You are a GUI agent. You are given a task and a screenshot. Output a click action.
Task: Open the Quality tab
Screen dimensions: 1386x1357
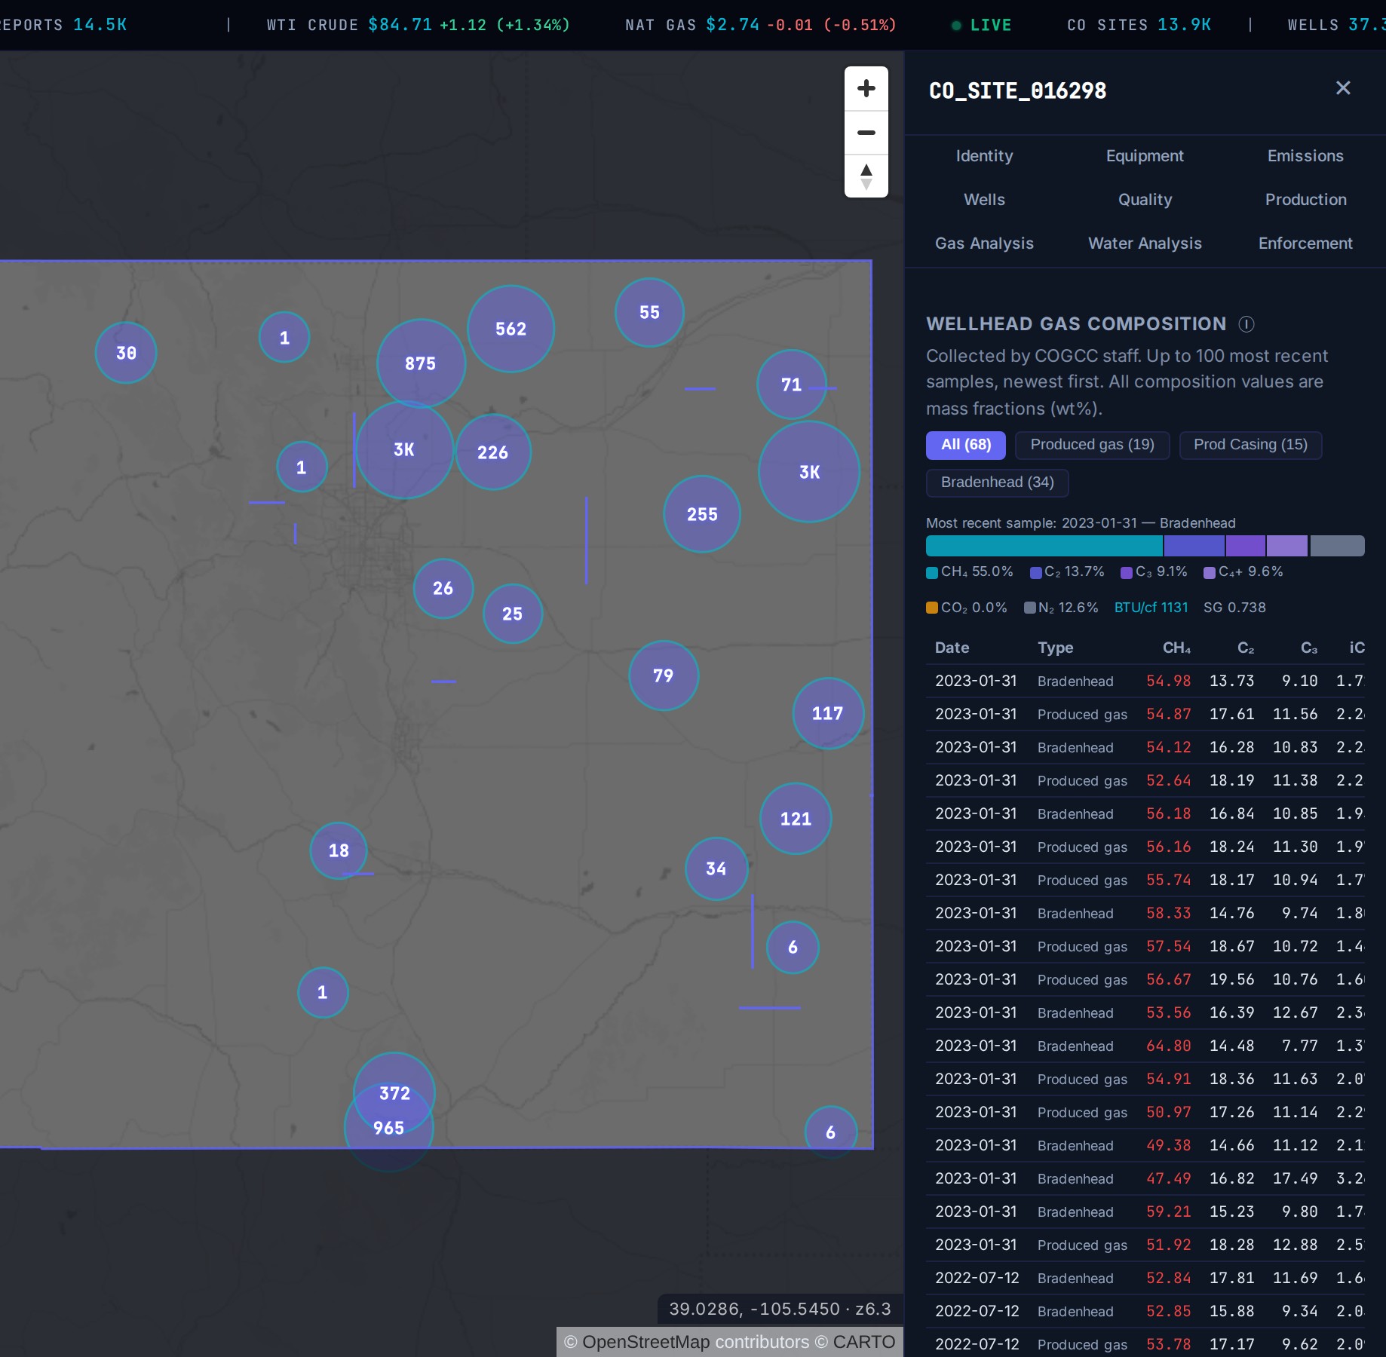click(x=1145, y=200)
